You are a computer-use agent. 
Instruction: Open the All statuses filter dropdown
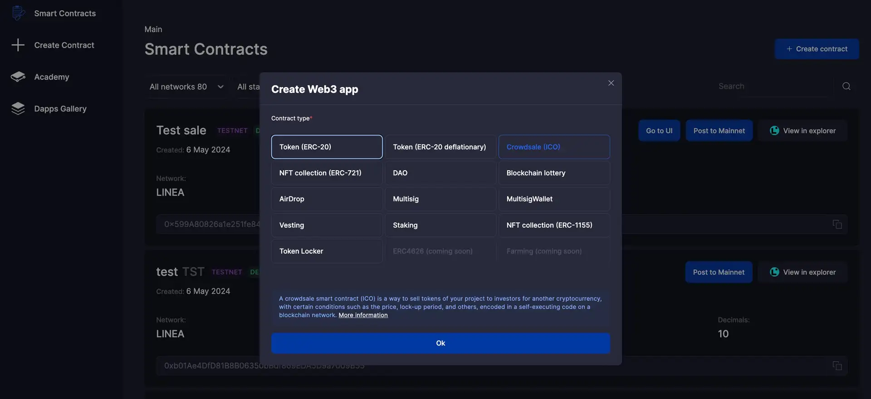point(248,87)
